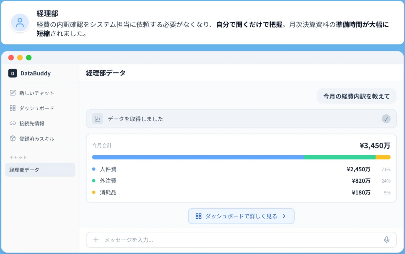Image resolution: width=405 pixels, height=254 pixels.
Task: Click the bar chart icon beside データを取得しました
Action: (97, 119)
